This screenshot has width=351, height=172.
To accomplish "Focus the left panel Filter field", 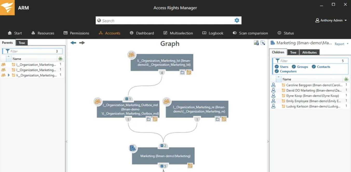I will 32,51.
